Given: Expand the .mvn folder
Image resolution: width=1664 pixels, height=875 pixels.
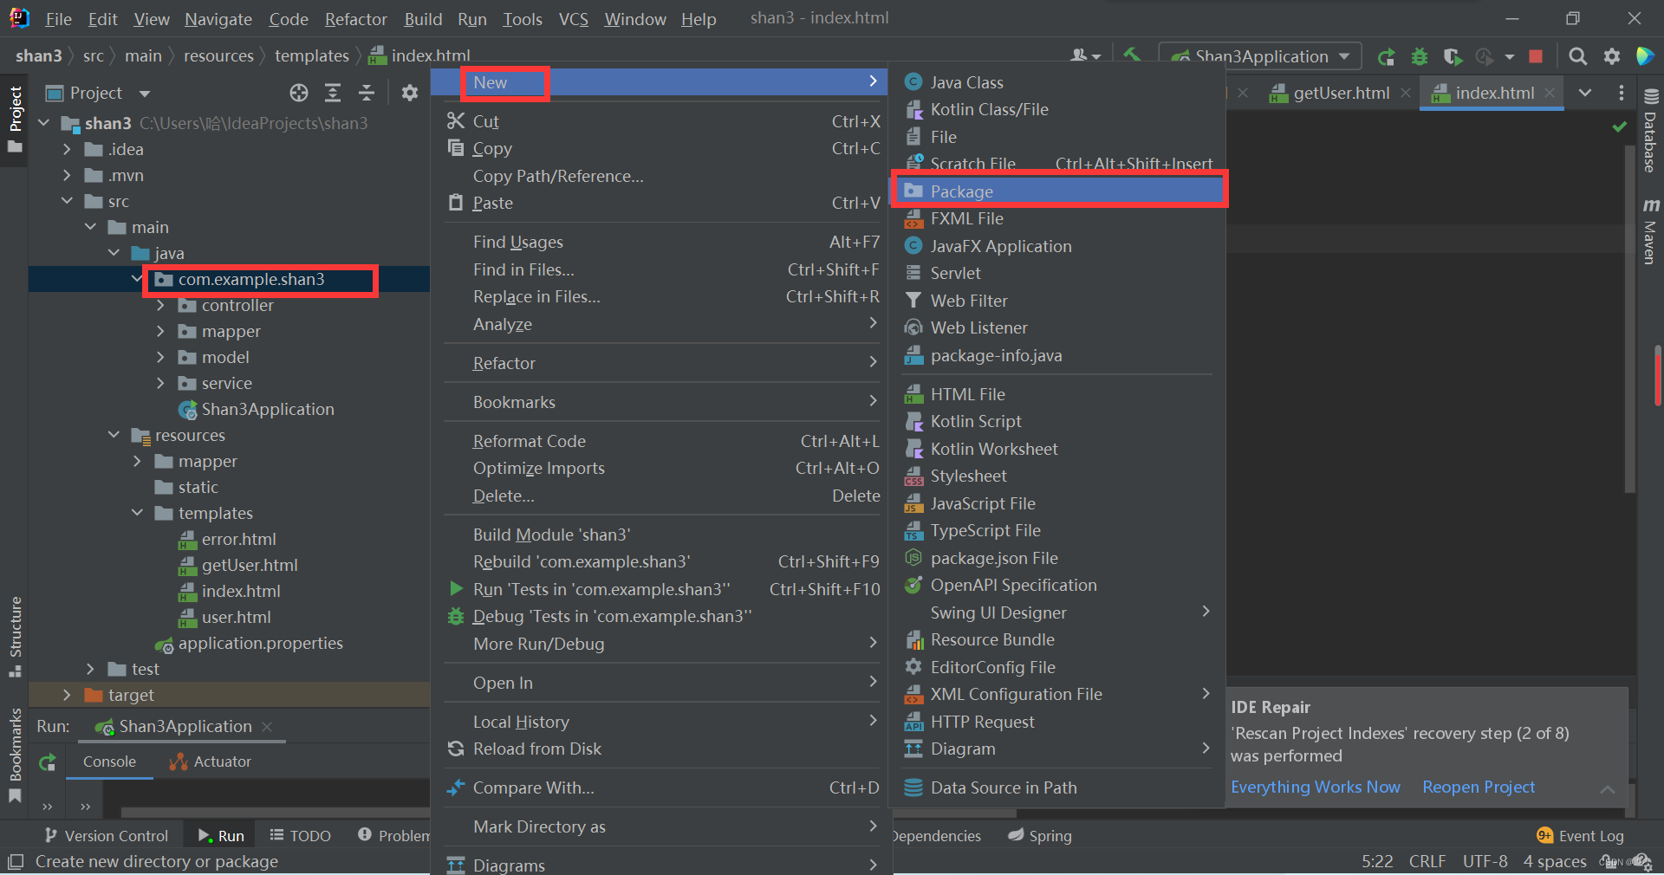Looking at the screenshot, I should [67, 175].
